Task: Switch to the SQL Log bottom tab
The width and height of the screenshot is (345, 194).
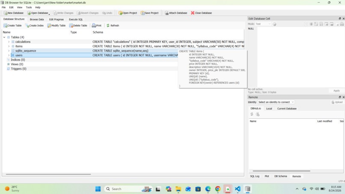Action: tap(255, 176)
